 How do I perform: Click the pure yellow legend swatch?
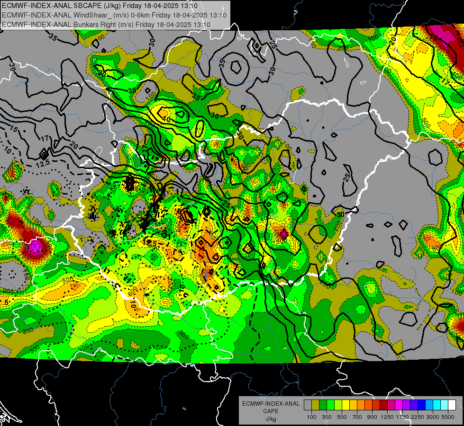tap(346, 405)
